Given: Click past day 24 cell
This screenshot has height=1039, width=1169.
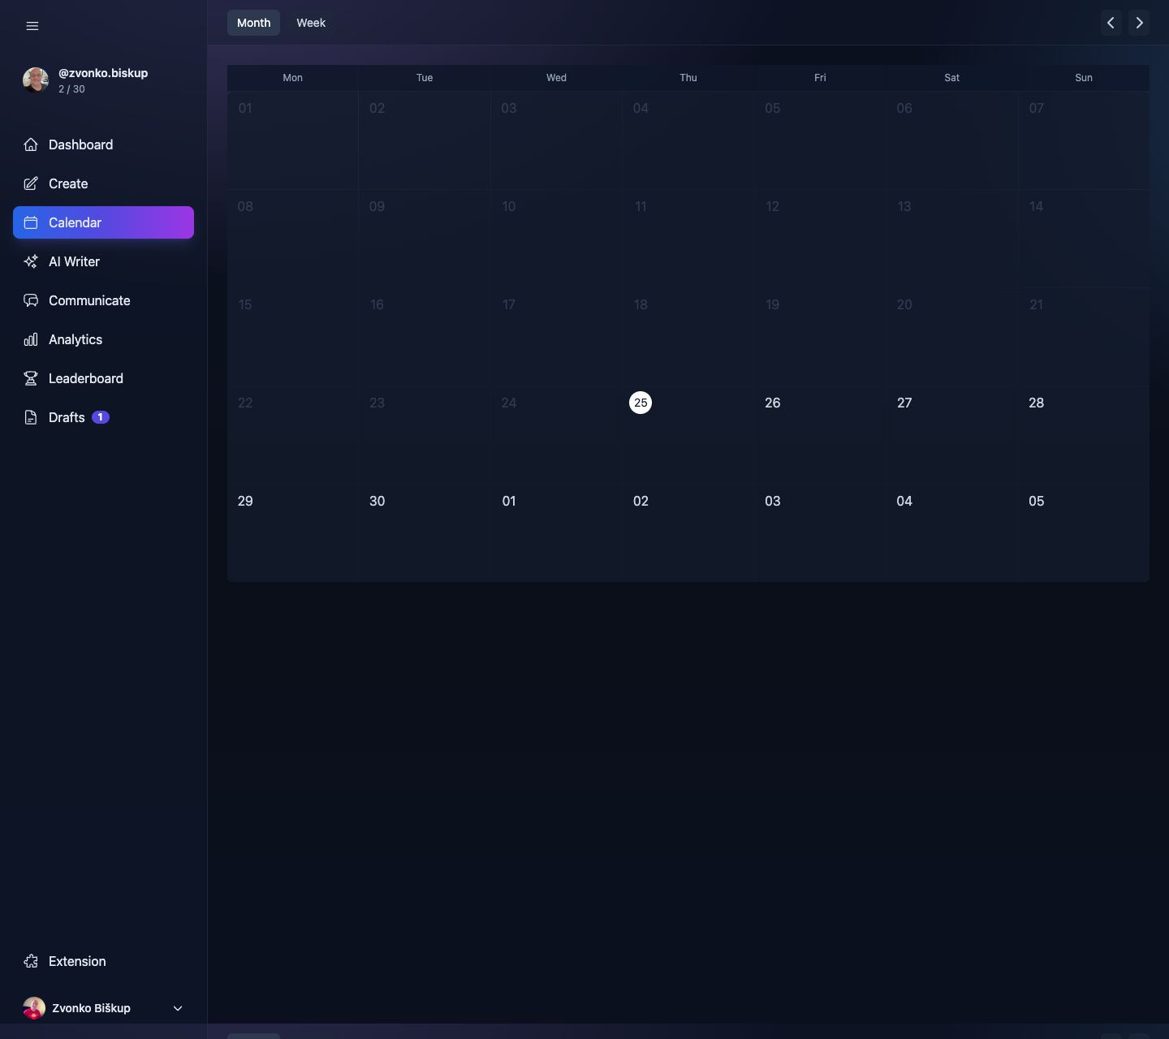Looking at the screenshot, I should (x=557, y=435).
